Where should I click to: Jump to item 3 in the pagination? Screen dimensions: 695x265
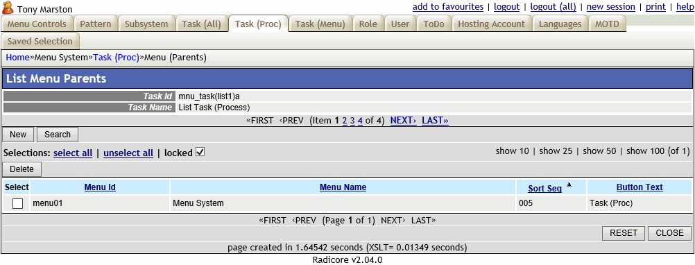pos(352,120)
